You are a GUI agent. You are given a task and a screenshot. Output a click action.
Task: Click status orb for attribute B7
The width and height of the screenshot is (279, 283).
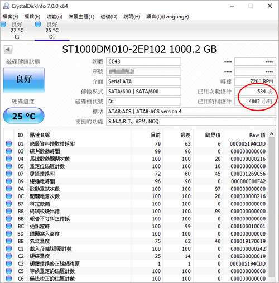click(8, 204)
